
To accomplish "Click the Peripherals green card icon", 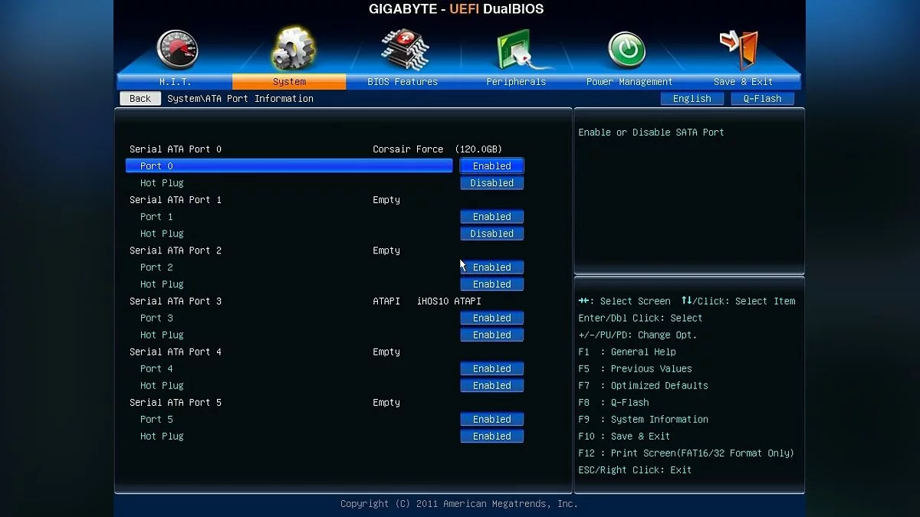I will (516, 50).
